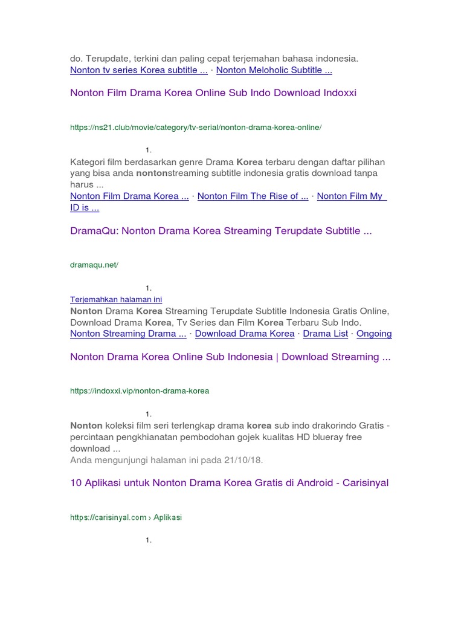Click text 'do. Terupdate, terkini dan paling cepat'
The width and height of the screenshot is (464, 619).
point(214,59)
